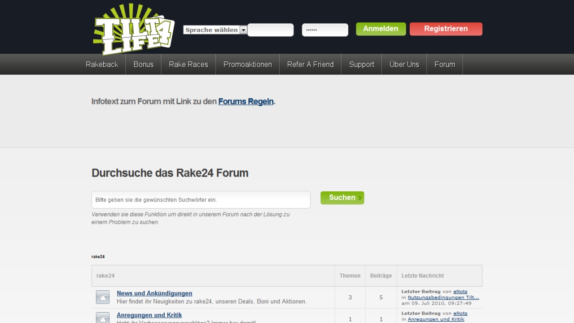Open the Anregungen und Kritik forum icon
Image resolution: width=574 pixels, height=323 pixels.
(103, 318)
